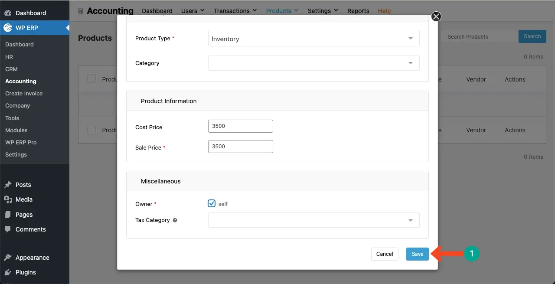Open the Reports menu item
The image size is (555, 284).
click(358, 11)
